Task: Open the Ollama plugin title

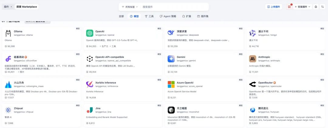Action: (18, 31)
